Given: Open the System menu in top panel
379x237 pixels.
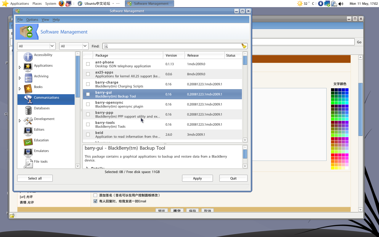Looking at the screenshot, I should [51, 4].
